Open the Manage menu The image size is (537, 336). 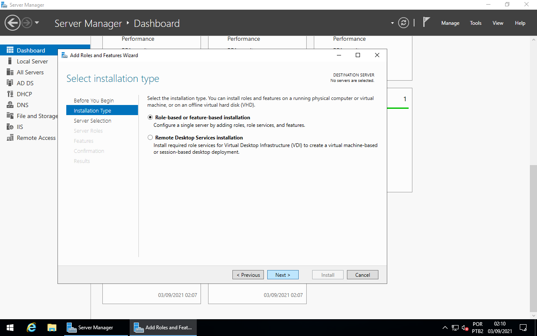tap(450, 23)
